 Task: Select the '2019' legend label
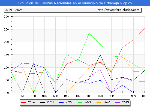click(125, 102)
